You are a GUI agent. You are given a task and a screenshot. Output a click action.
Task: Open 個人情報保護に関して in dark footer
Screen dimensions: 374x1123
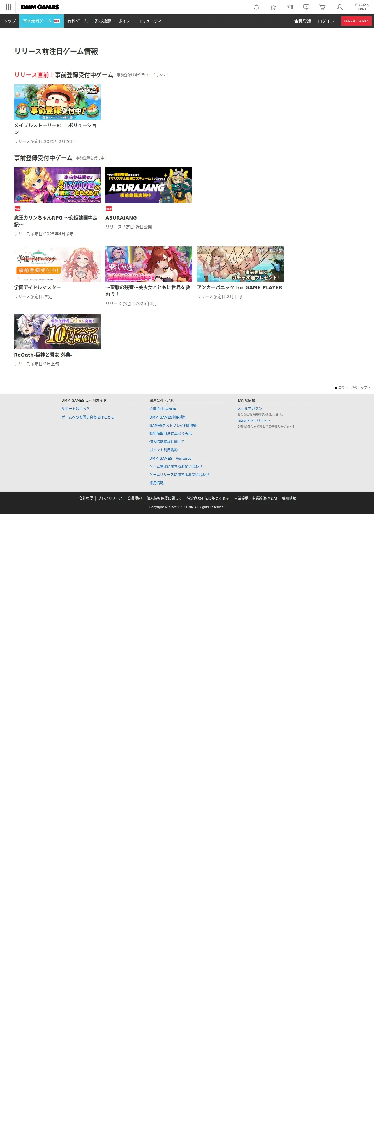(164, 498)
